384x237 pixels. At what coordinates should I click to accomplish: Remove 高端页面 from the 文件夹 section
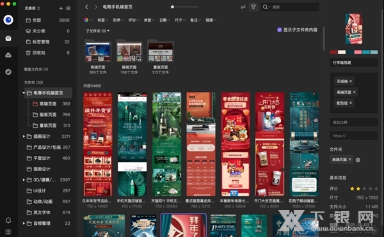[349, 159]
